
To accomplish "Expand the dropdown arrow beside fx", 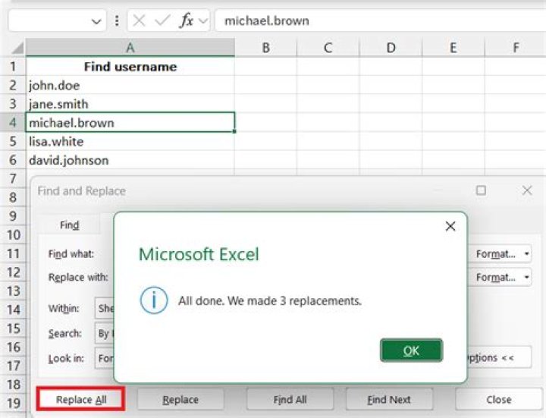I will [x=203, y=21].
